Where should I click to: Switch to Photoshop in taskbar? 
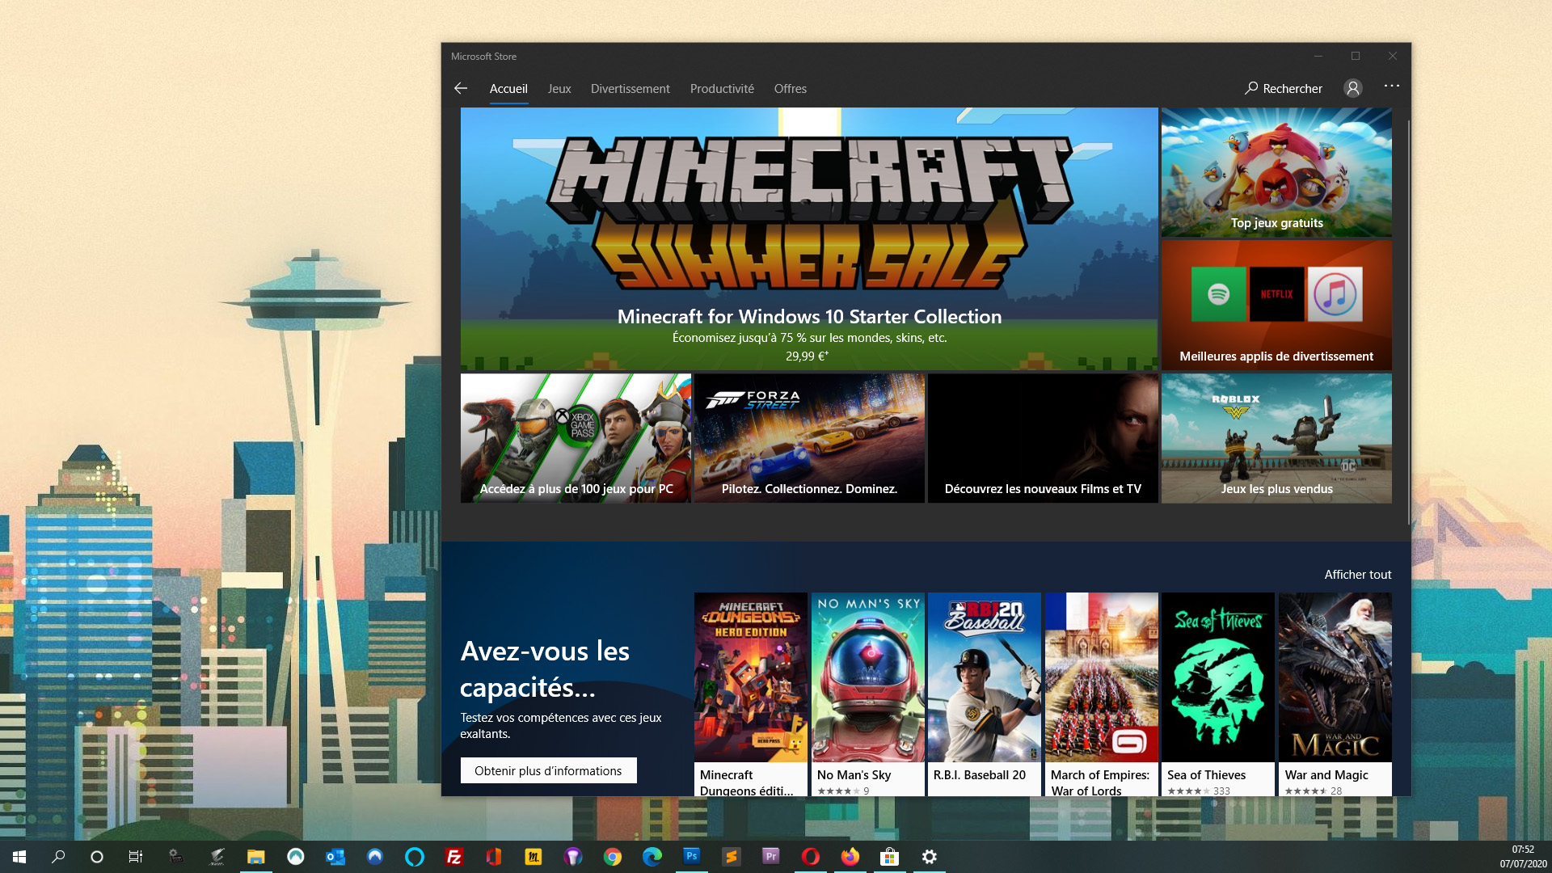coord(691,857)
